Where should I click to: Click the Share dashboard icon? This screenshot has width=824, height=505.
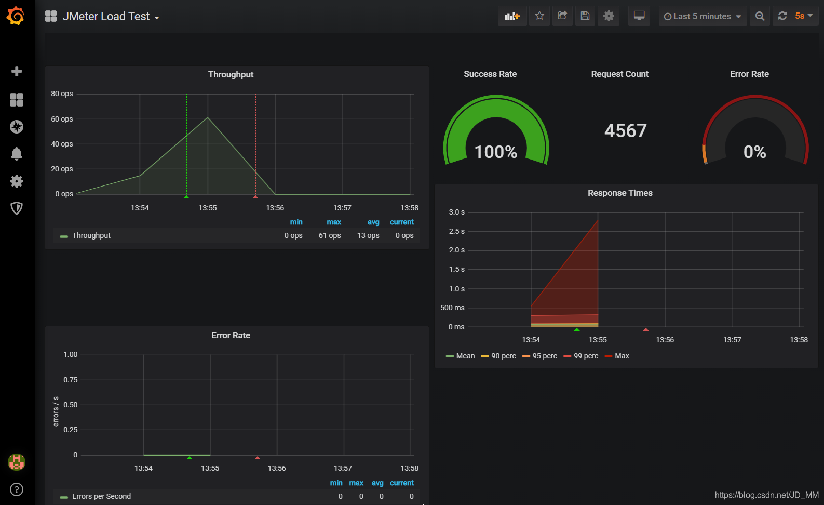(562, 16)
